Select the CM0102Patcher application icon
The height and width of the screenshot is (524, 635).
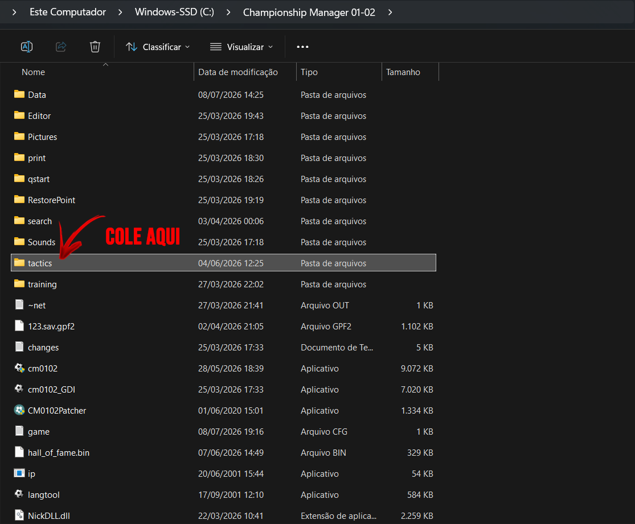19,410
